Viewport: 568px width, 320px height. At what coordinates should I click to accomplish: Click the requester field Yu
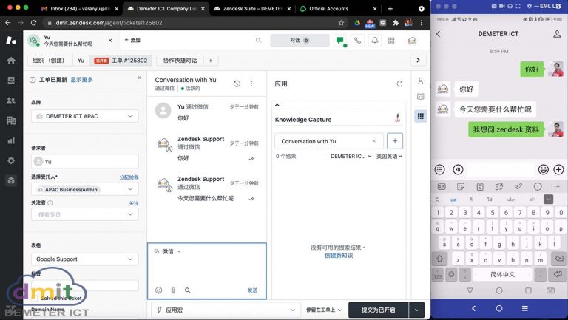coord(85,161)
